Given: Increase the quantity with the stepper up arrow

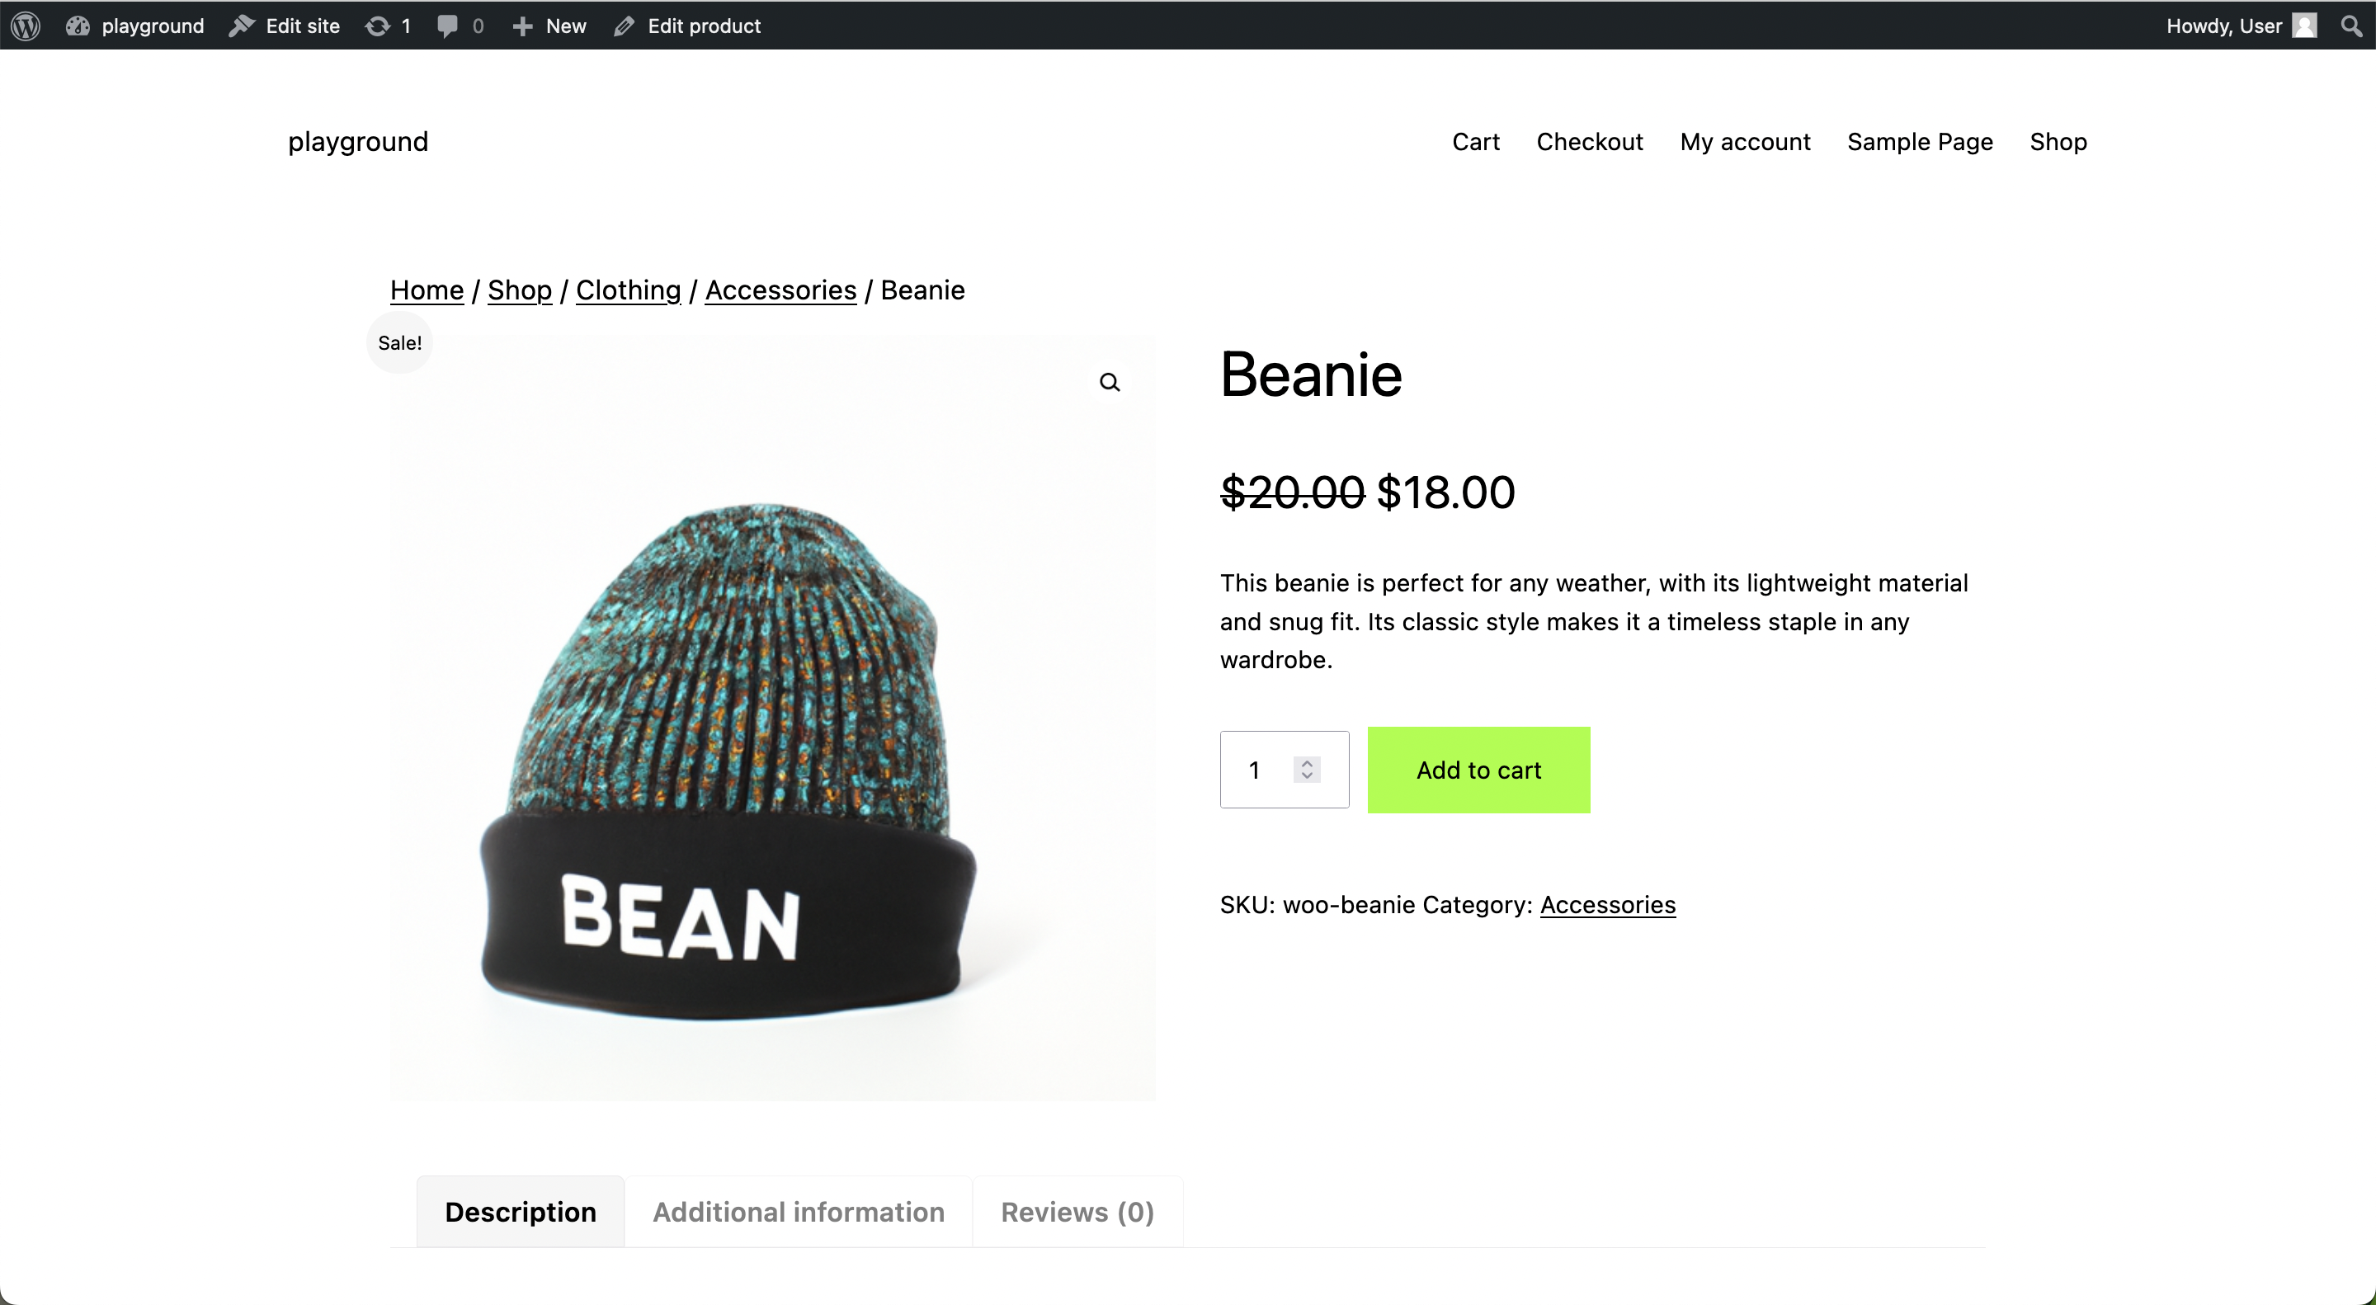Looking at the screenshot, I should click(1307, 763).
